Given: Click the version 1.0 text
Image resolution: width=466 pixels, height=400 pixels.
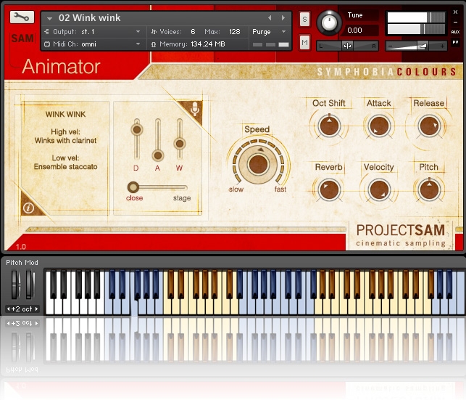Looking at the screenshot, I should (21, 246).
